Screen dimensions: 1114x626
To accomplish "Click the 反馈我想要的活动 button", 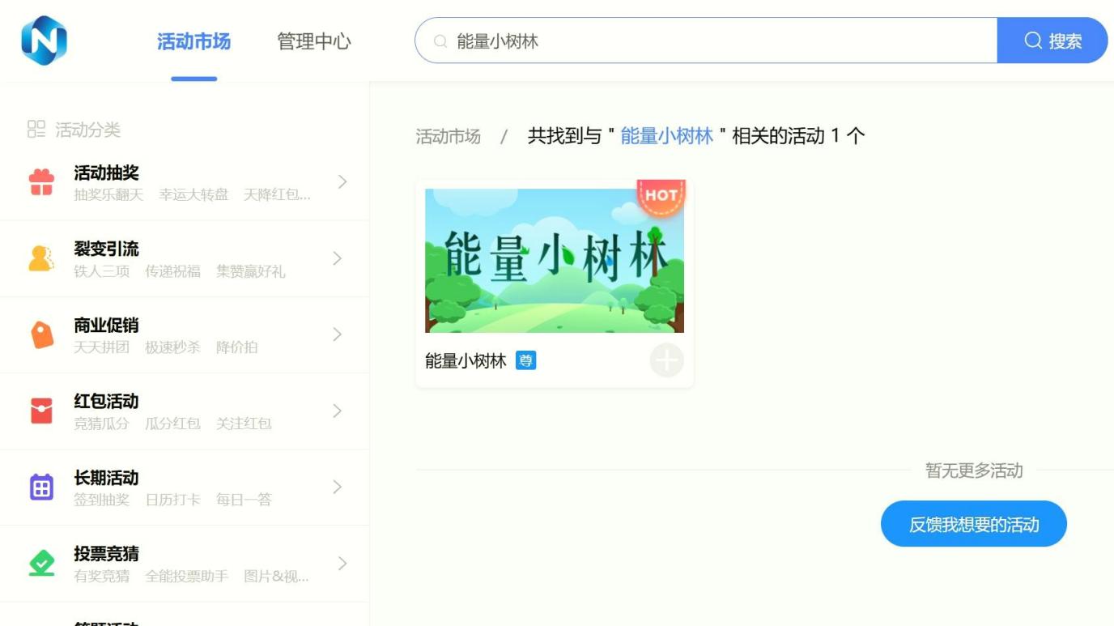I will pos(973,524).
